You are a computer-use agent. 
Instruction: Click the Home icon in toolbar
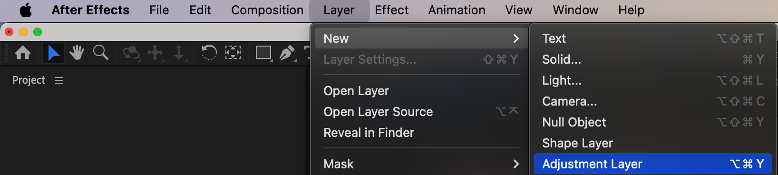[x=23, y=53]
